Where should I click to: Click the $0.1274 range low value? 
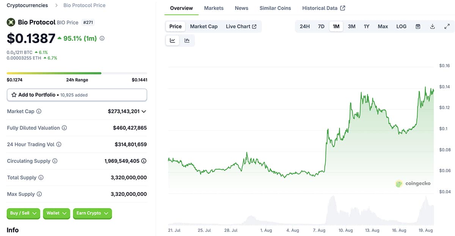click(x=14, y=80)
